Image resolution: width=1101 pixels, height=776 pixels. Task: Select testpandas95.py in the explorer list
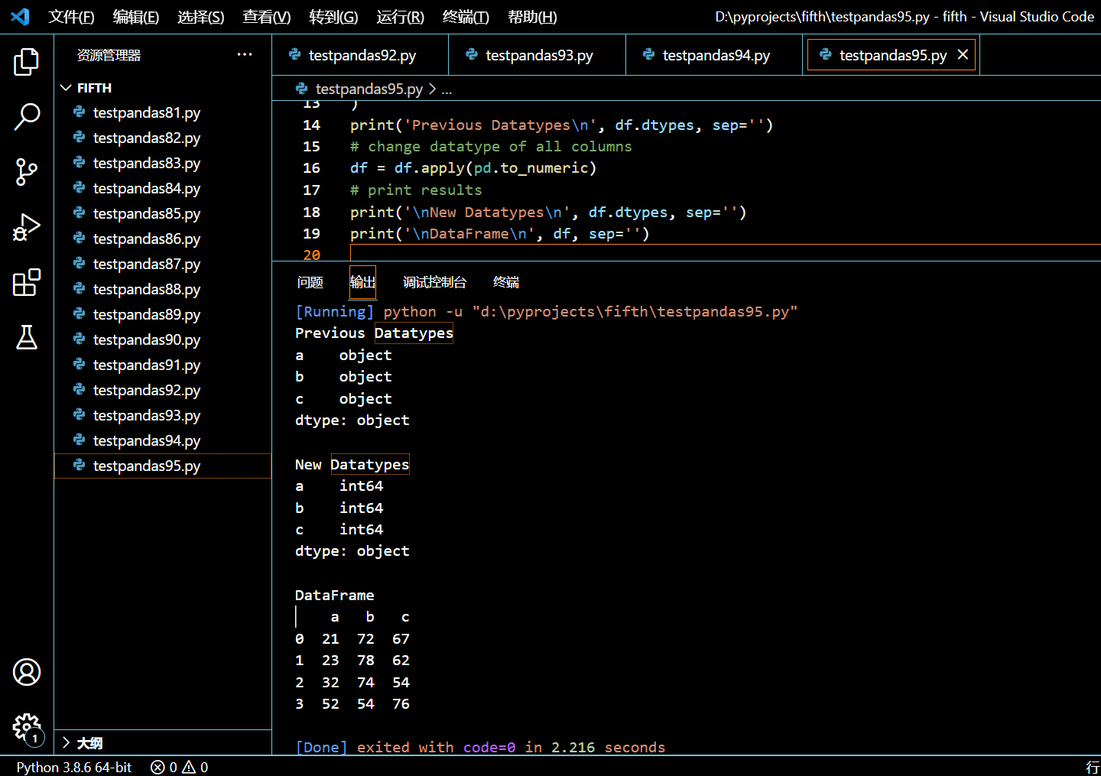tap(163, 466)
